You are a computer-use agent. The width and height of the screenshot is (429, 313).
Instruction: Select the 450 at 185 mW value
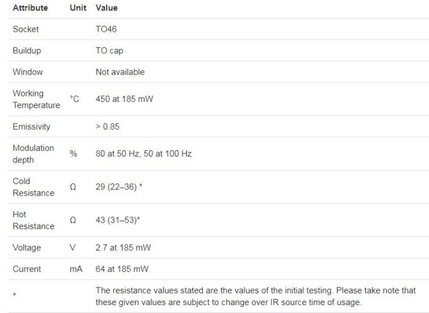124,99
